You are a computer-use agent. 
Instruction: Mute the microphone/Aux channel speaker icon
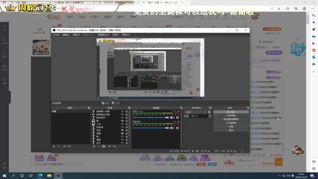(x=172, y=117)
